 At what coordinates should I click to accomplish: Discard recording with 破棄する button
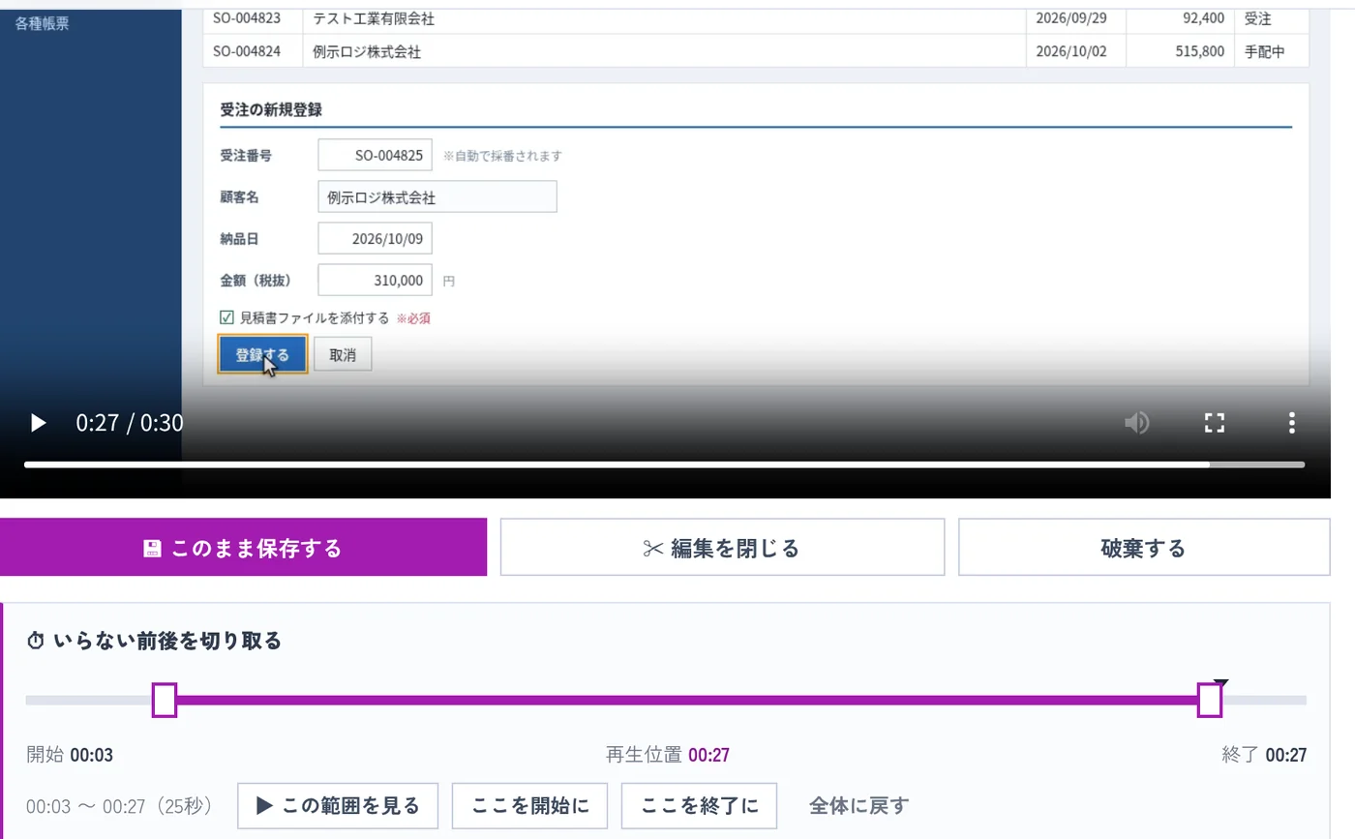click(x=1144, y=548)
